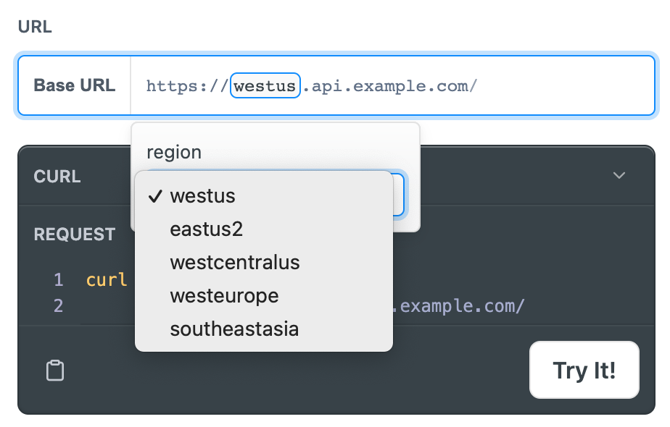
Task: Click the Base URL label
Action: (75, 85)
